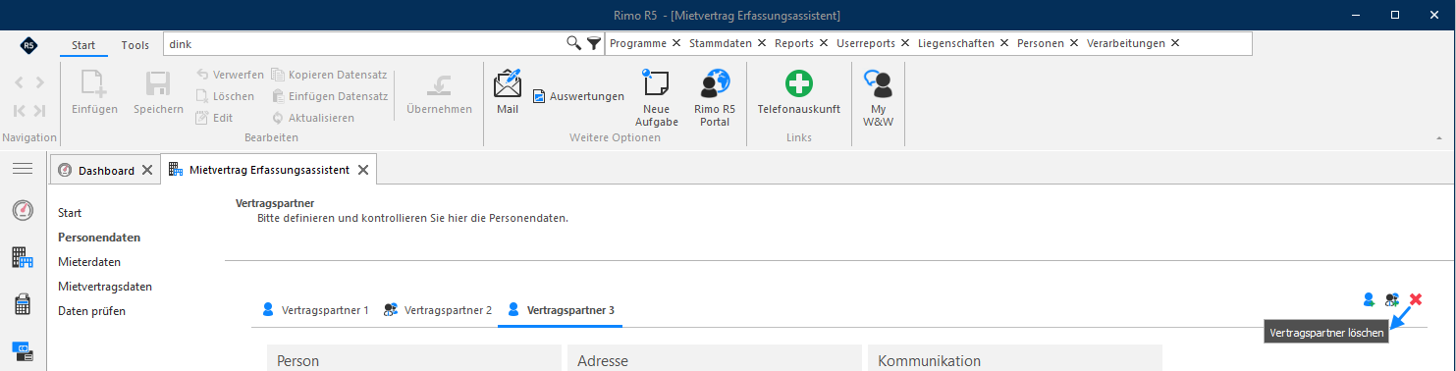Select the Mietvertrag Erfassungsassistent tab

269,170
